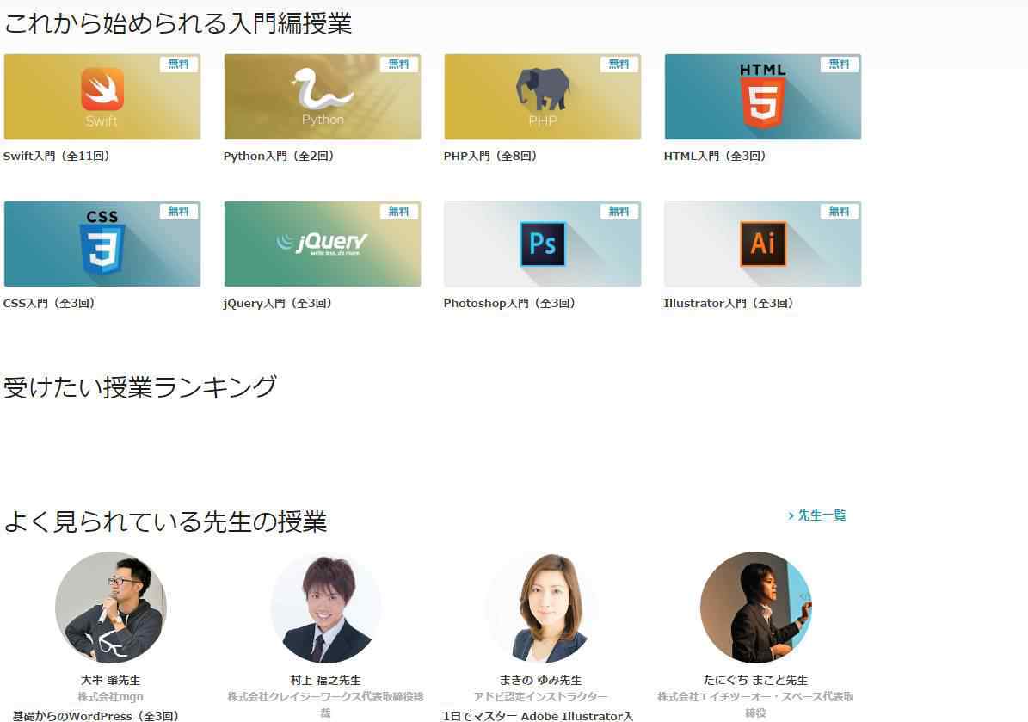Visit Illustrator入門（全3回）
Screen dimensions: 1028x722
[729, 303]
